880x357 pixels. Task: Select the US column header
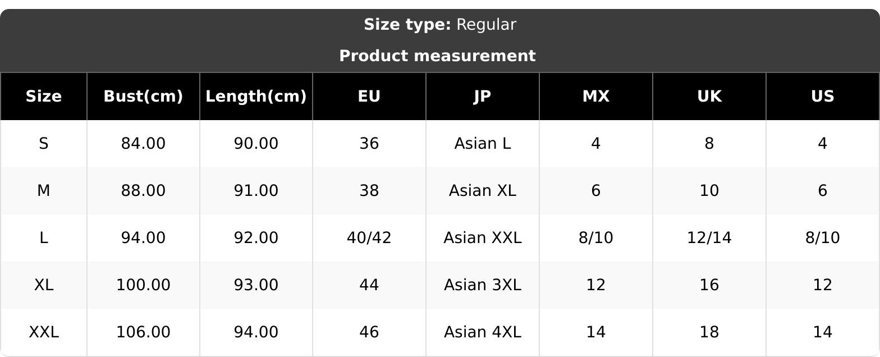[x=823, y=97]
